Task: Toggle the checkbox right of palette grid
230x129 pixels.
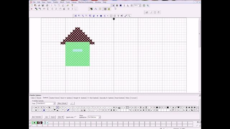Action: click(197, 126)
